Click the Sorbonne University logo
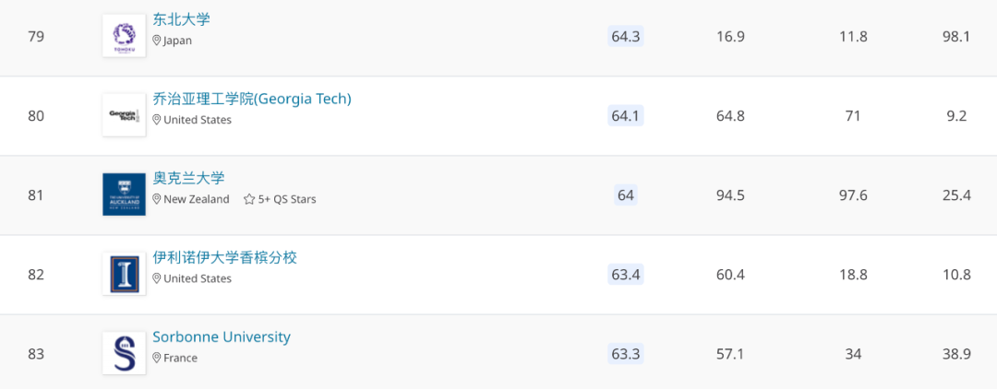 click(124, 353)
